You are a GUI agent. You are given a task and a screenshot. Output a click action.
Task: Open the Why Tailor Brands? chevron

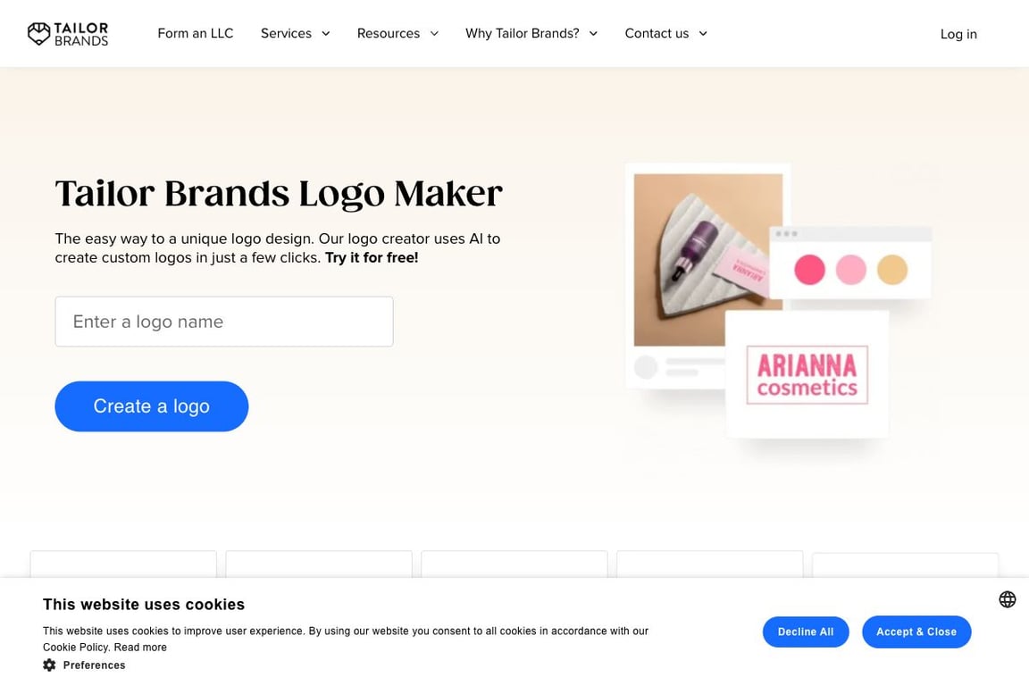(x=593, y=33)
